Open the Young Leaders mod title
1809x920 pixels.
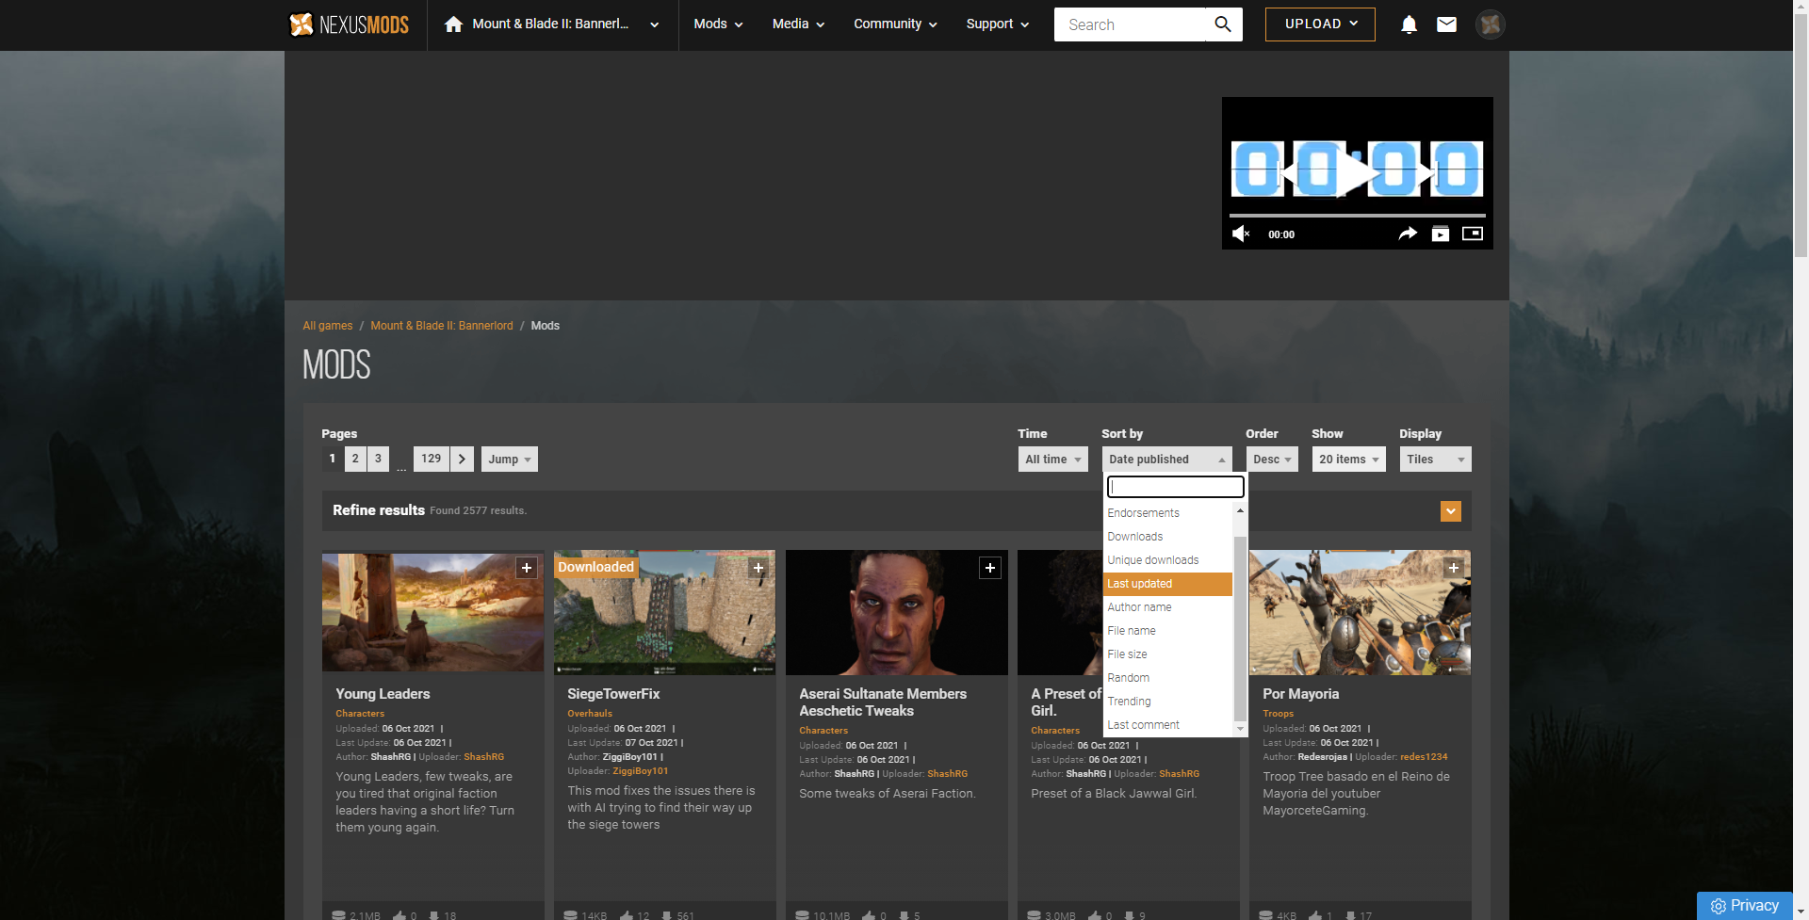[383, 694]
